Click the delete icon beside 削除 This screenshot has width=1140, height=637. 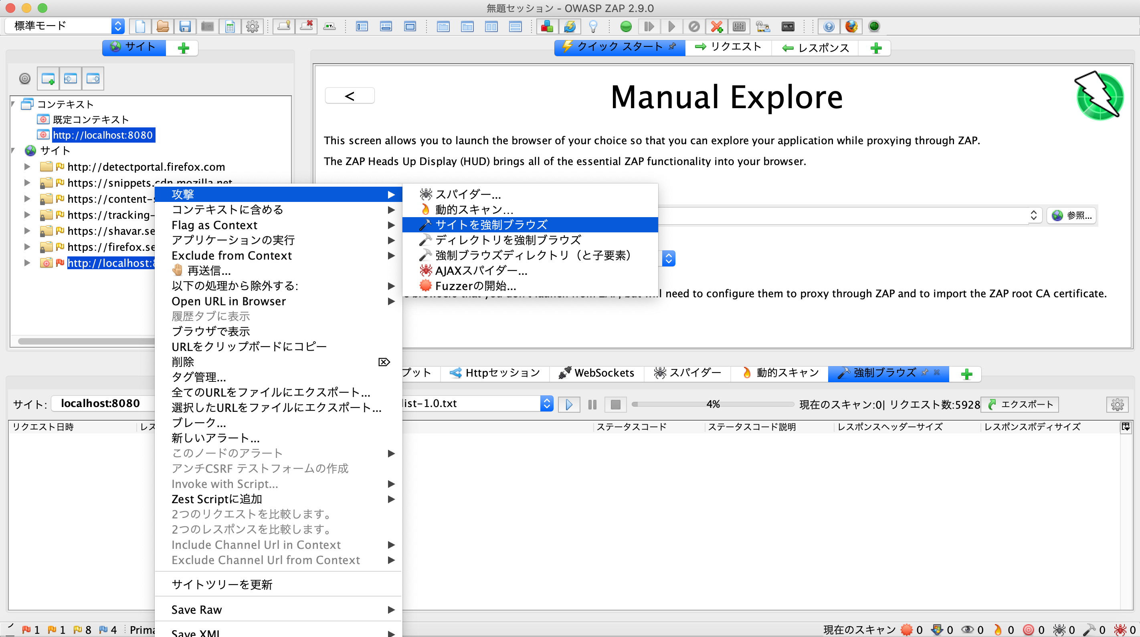[x=384, y=362]
